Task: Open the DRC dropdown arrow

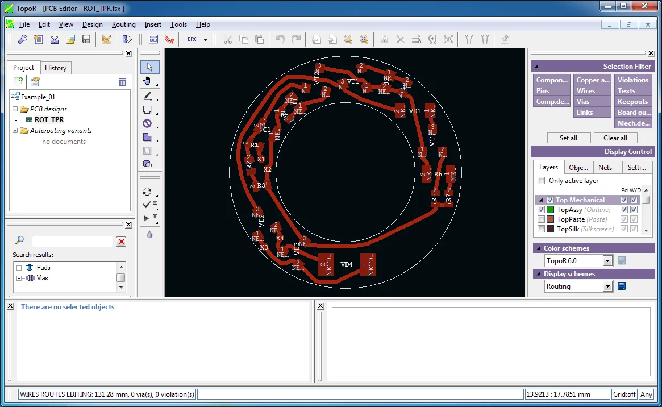Action: click(205, 39)
